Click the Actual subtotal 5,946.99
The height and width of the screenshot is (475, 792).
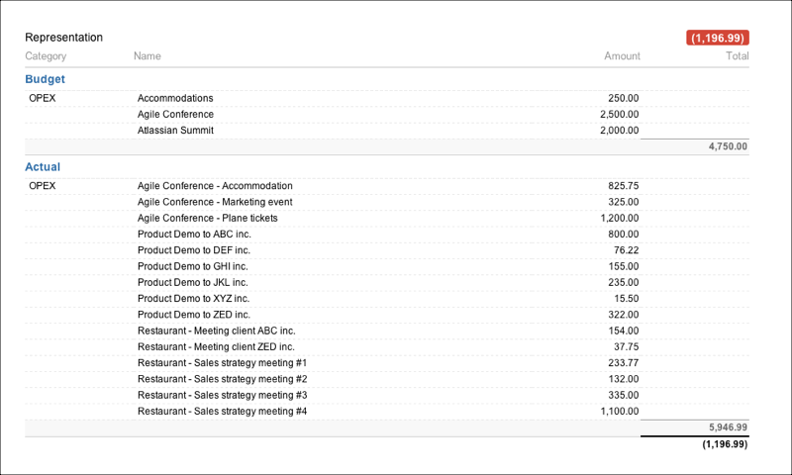pos(728,427)
